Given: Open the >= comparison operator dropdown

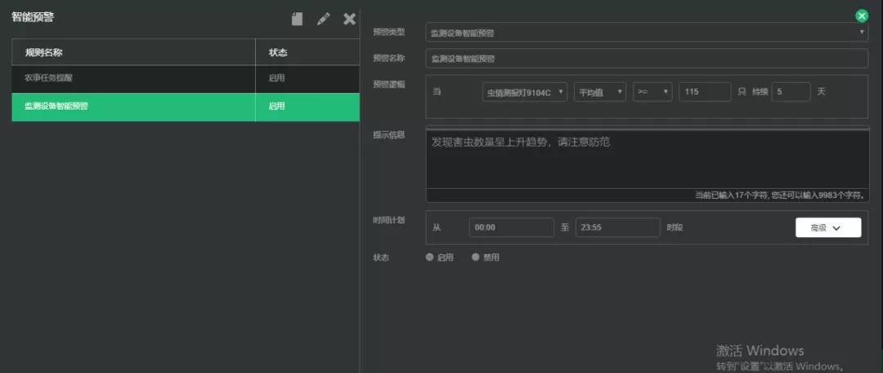Looking at the screenshot, I should click(653, 92).
